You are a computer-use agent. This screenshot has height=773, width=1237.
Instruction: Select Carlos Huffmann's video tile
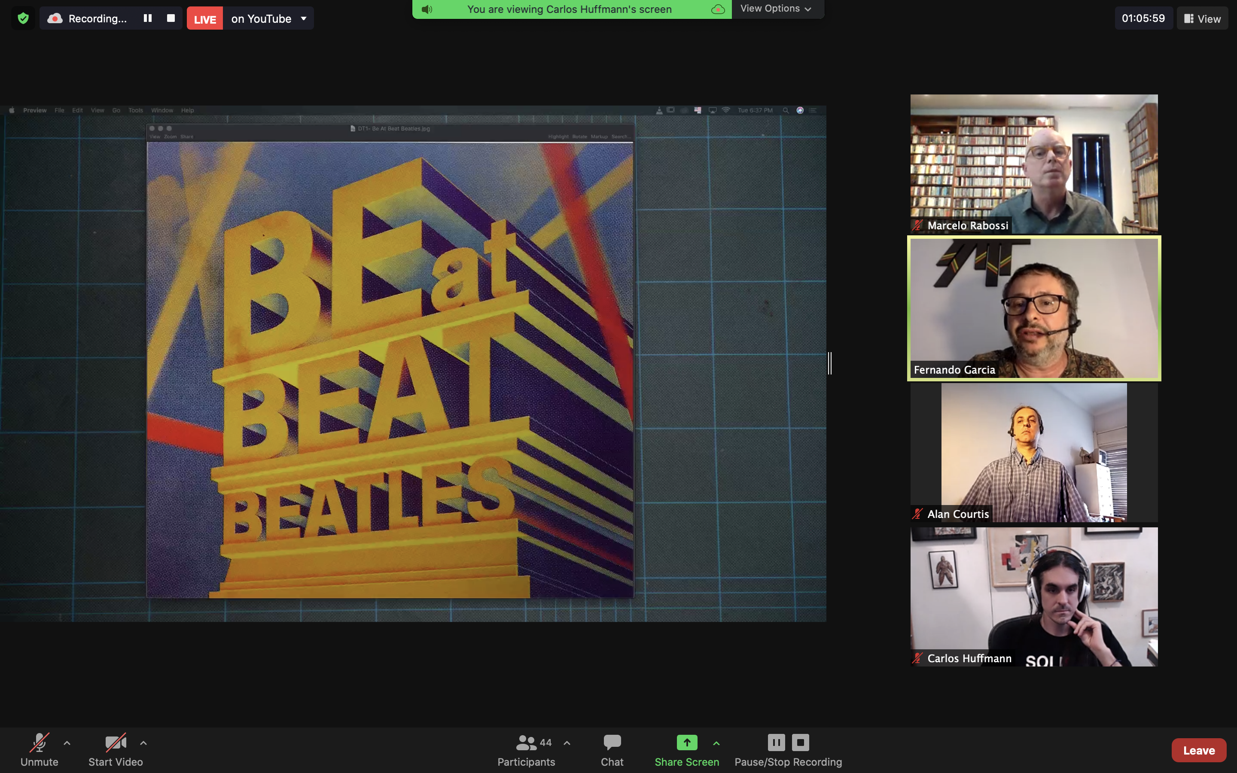click(1033, 596)
